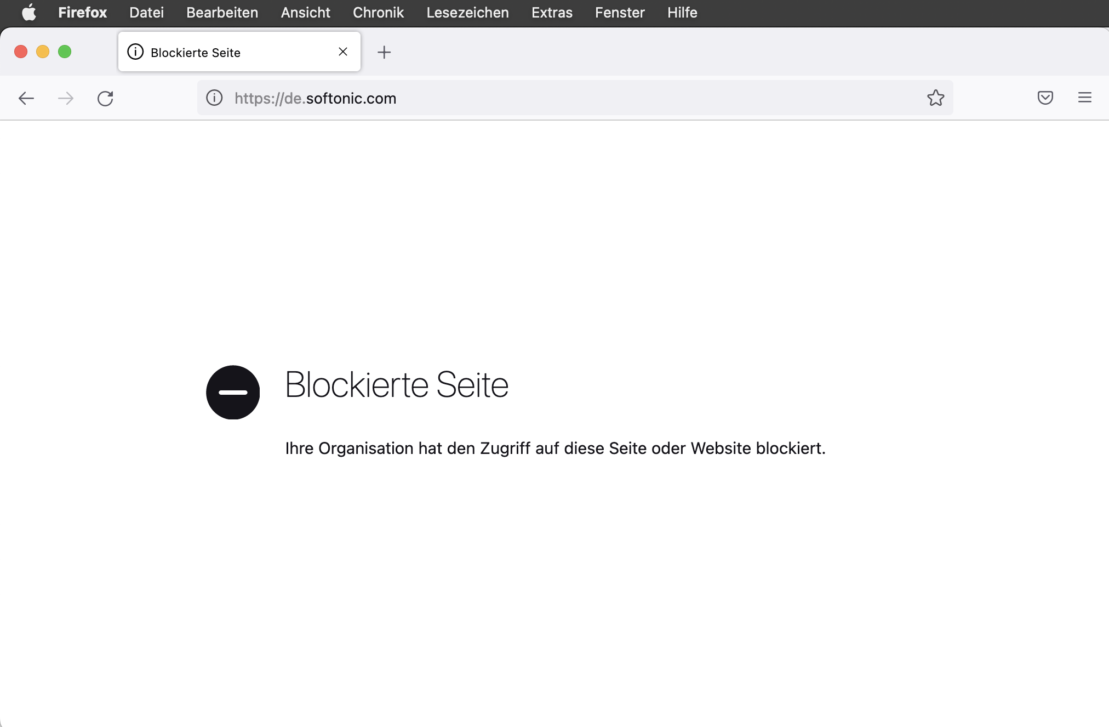Open the Hilfe menu
Screen dimensions: 1109x727
(682, 12)
